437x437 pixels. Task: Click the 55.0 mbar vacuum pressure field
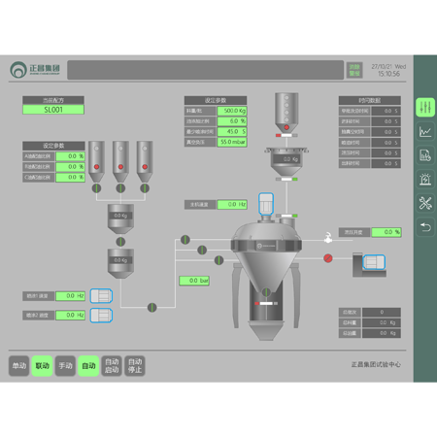pos(232,142)
